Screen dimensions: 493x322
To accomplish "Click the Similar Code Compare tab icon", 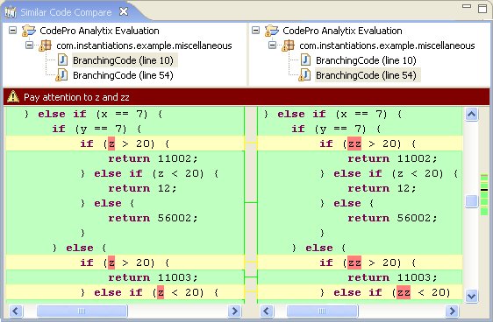I will pos(11,12).
